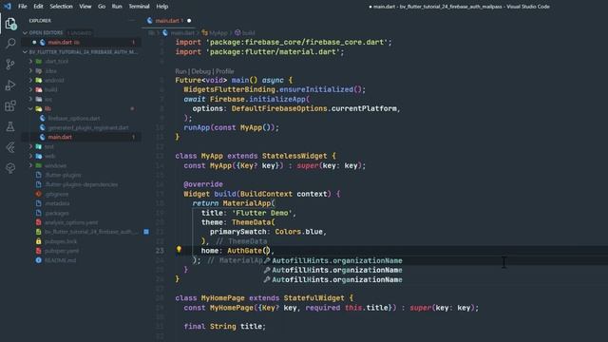Click the Debug CodeLens link above main()

coord(200,71)
